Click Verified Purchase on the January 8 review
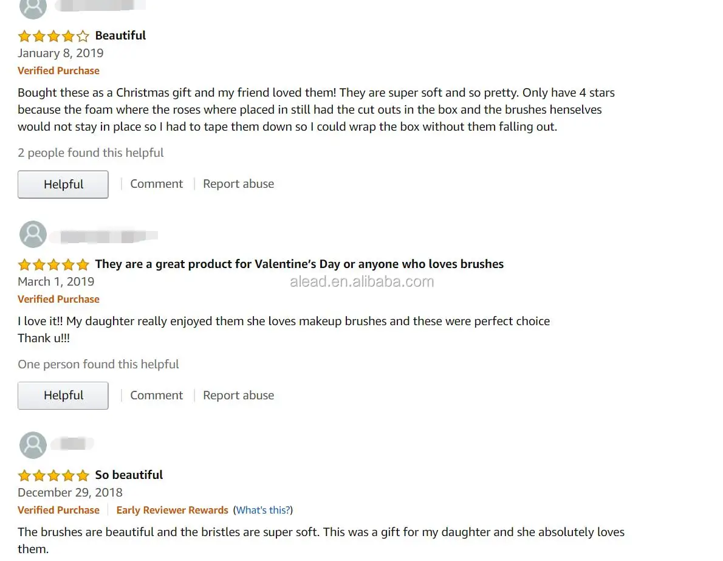723x561 pixels. pos(58,71)
